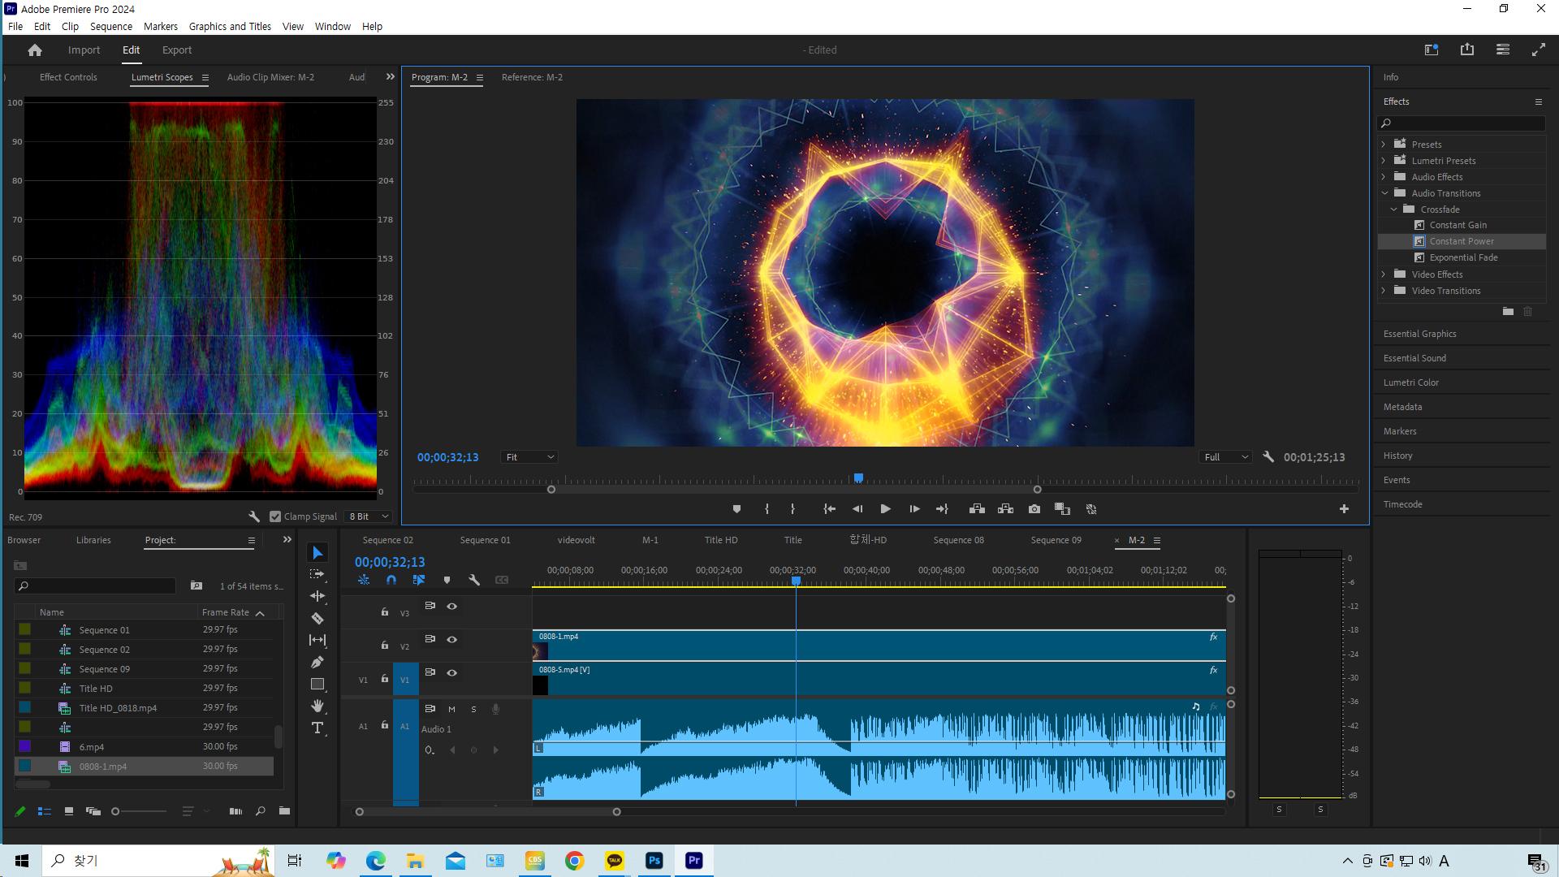Toggle the Clamp Signal checkbox

pyautogui.click(x=275, y=516)
